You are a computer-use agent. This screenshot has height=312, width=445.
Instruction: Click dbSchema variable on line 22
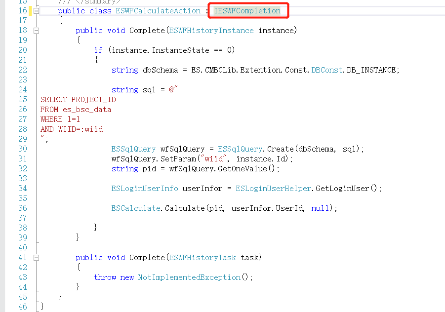pos(161,70)
